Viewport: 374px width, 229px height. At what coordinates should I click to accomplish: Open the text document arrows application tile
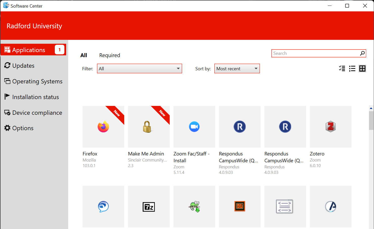click(x=285, y=207)
